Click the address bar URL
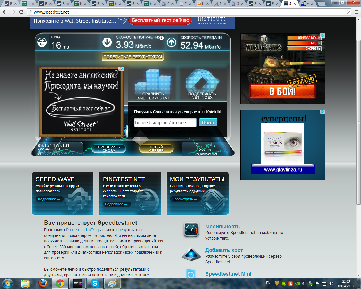 pos(51,12)
